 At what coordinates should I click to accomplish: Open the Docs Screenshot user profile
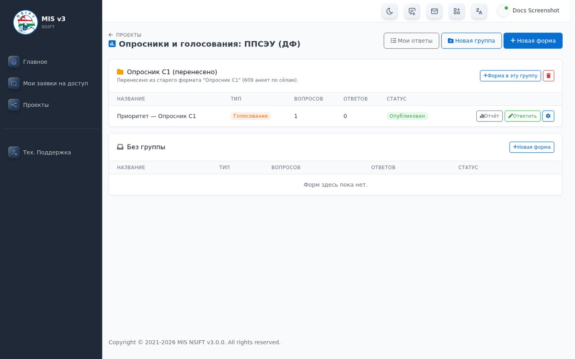(529, 11)
